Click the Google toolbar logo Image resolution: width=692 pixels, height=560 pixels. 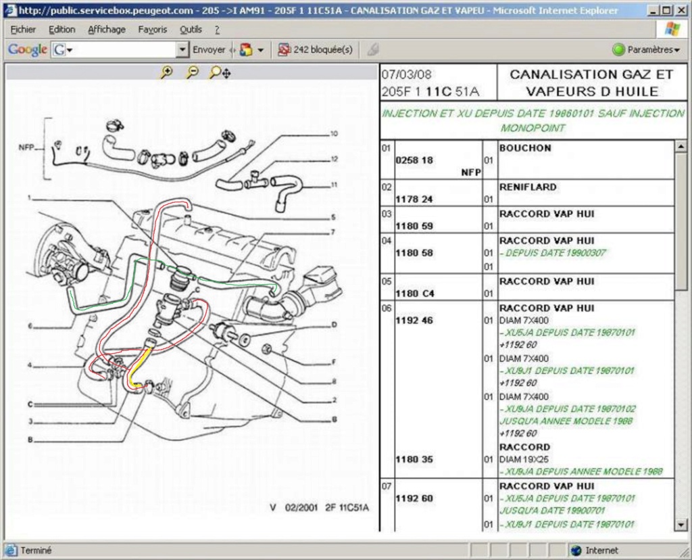pyautogui.click(x=27, y=49)
